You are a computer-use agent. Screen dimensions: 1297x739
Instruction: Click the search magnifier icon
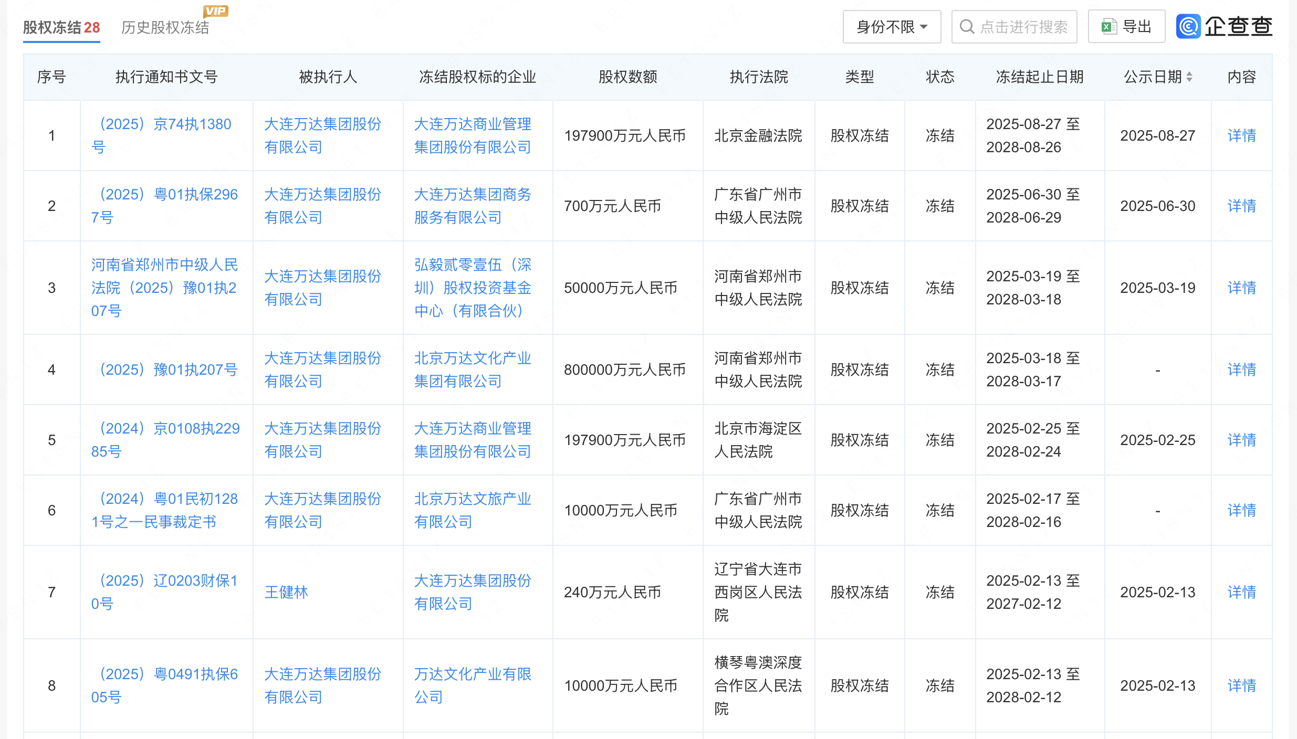[966, 26]
